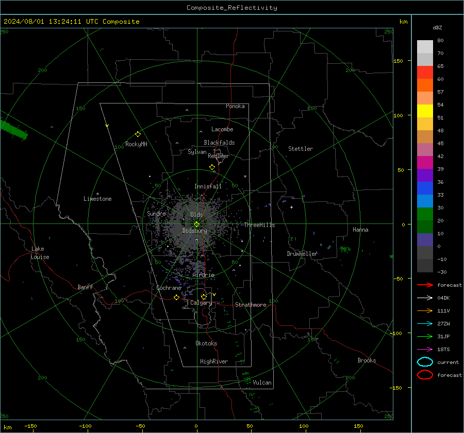The image size is (464, 433).
Task: Click the HighRiver label
Action: [x=214, y=361]
